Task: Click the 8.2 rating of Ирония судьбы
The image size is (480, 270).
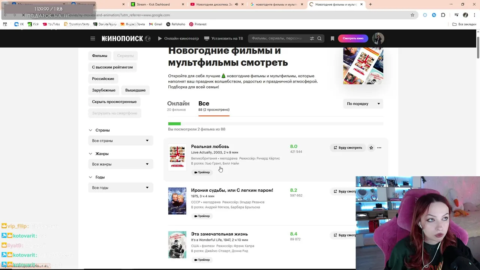Action: click(x=294, y=190)
